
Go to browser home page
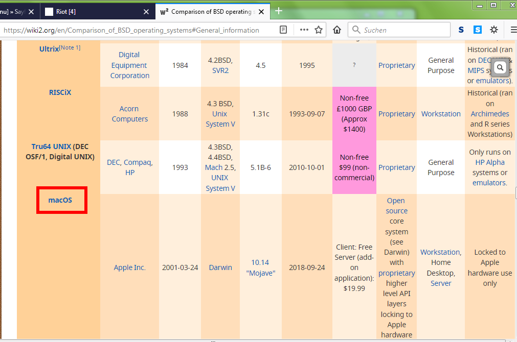click(x=337, y=30)
